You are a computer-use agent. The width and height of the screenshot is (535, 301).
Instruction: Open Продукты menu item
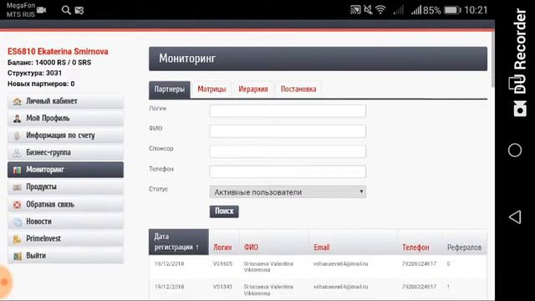pyautogui.click(x=65, y=187)
